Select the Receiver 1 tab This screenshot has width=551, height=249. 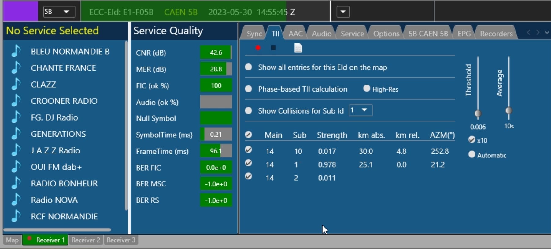[x=45, y=240]
